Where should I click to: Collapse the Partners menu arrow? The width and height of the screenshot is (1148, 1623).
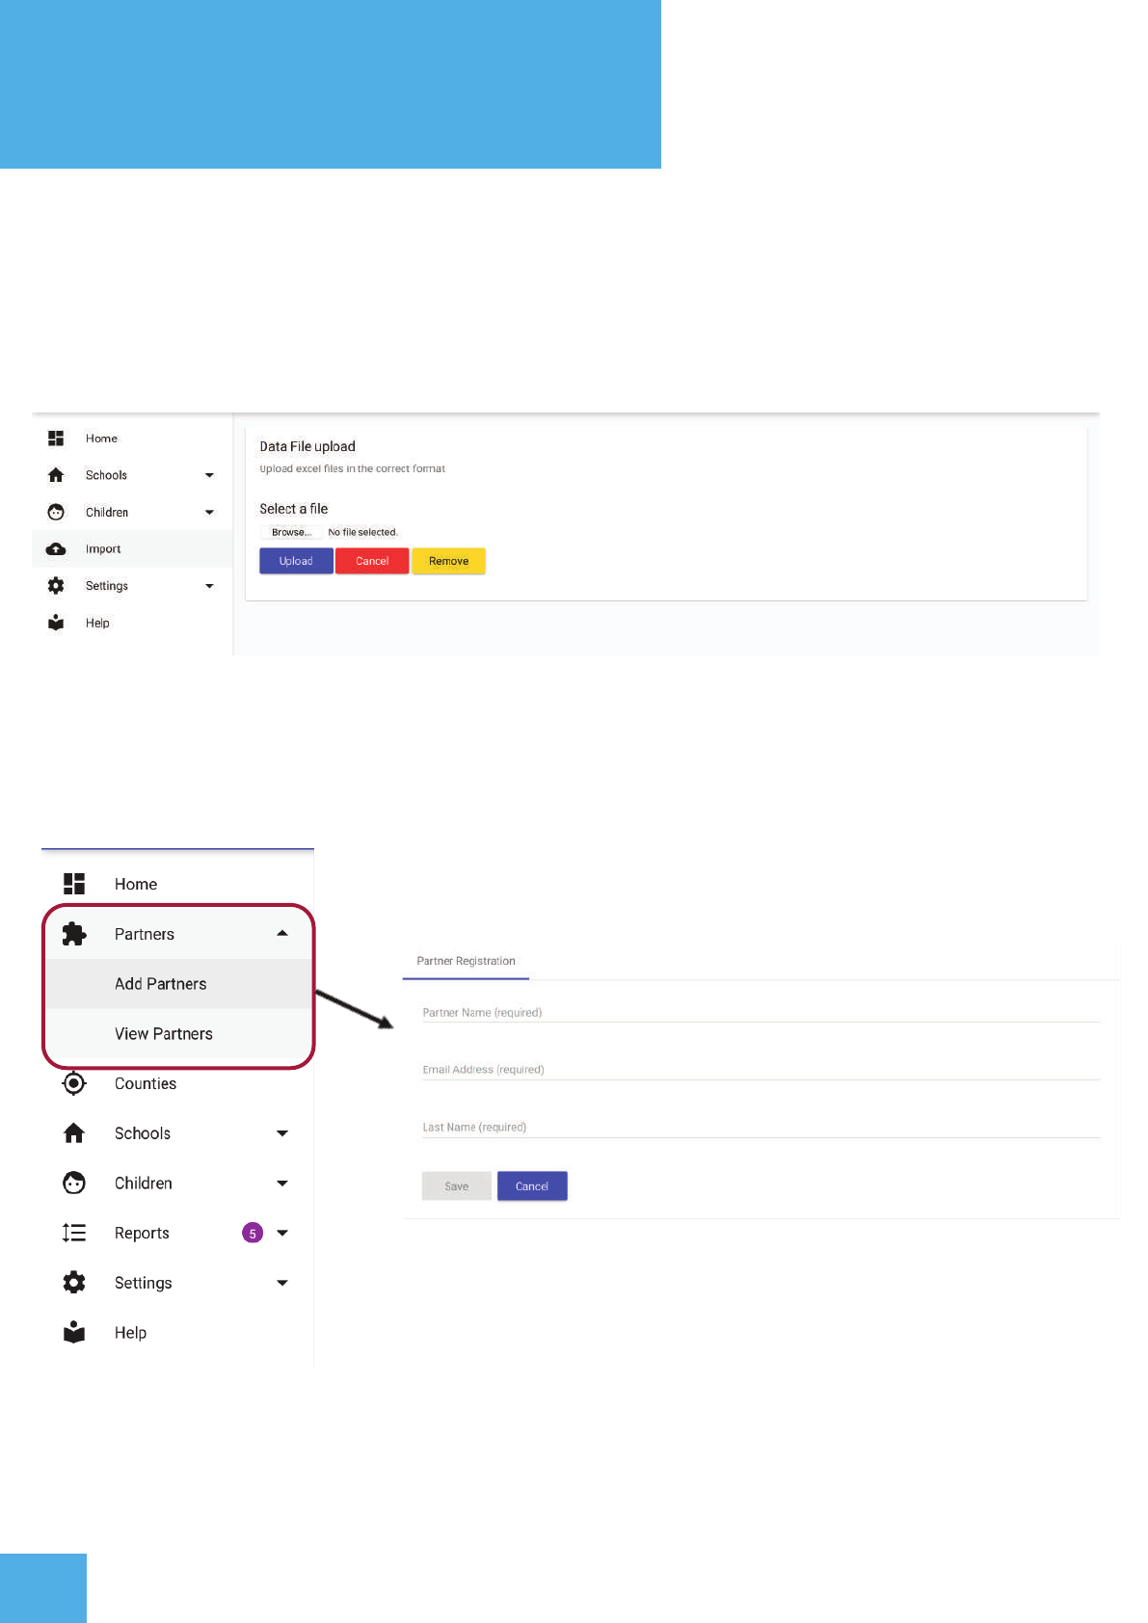[282, 933]
